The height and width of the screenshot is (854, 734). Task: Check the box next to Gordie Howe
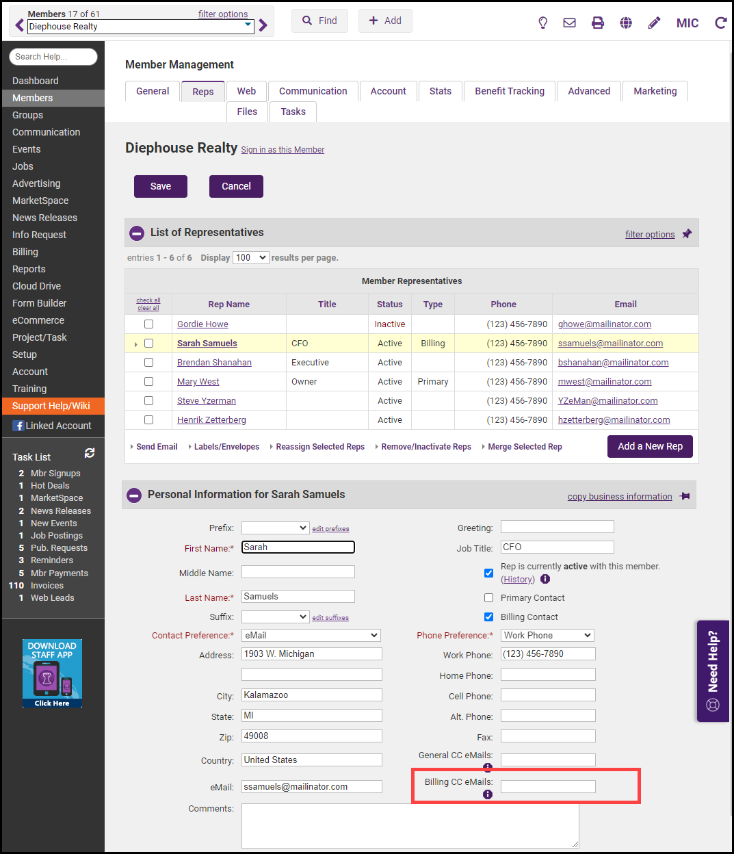coord(148,324)
